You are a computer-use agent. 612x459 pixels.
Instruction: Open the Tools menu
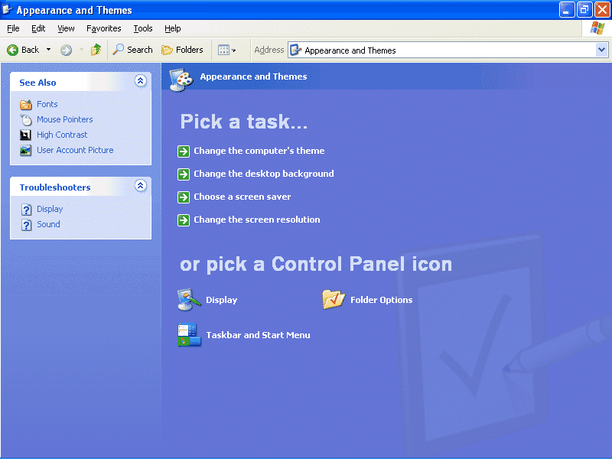[x=143, y=28]
